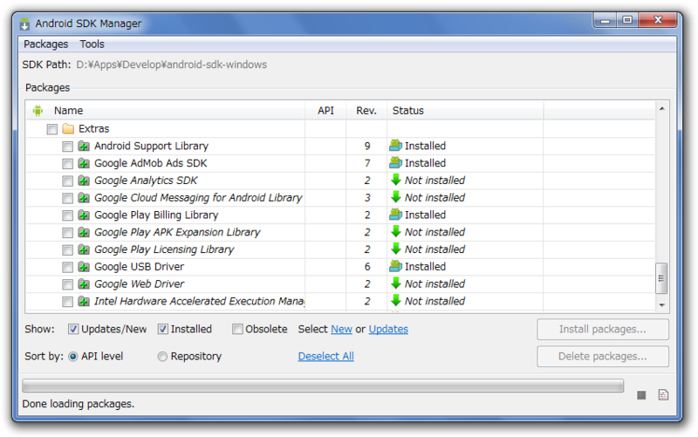Click the scrollbar up arrow in packages list
This screenshot has height=437, width=698.
point(662,108)
